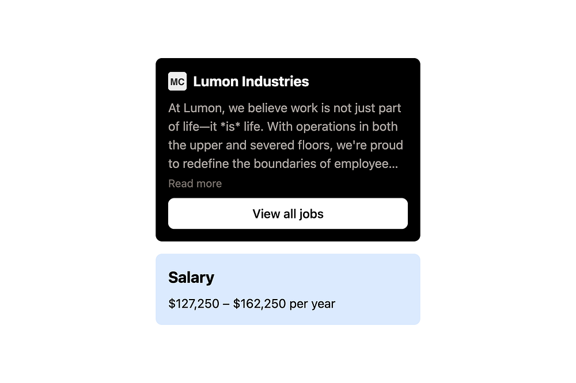Click the MC company logo icon
576x383 pixels.
[x=177, y=82]
